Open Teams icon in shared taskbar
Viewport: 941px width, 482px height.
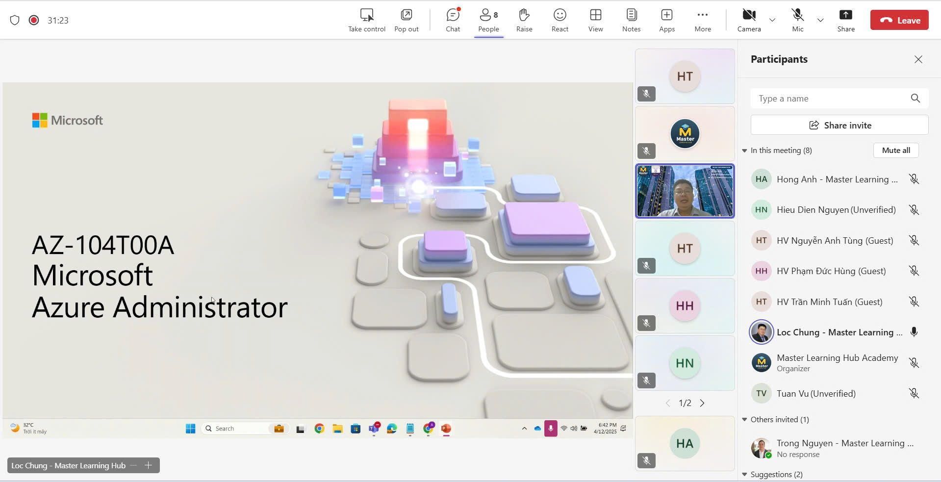pos(374,429)
